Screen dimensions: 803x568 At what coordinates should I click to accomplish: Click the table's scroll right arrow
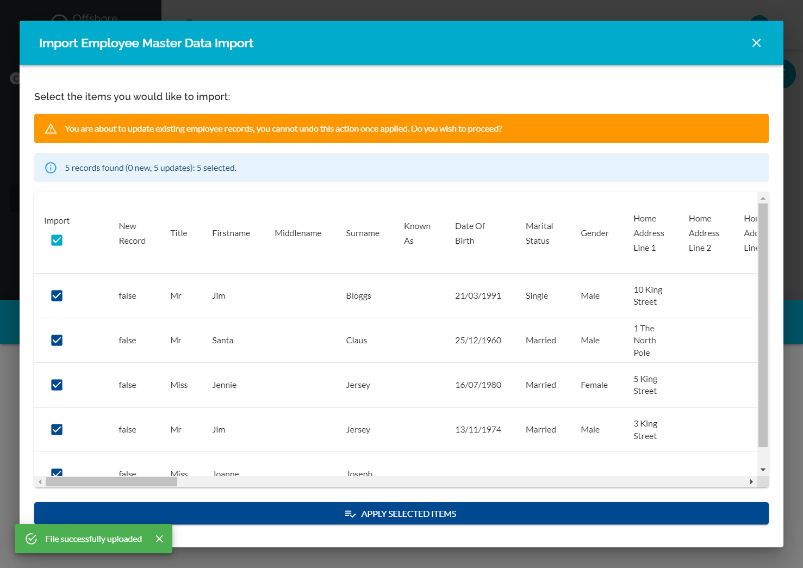point(751,482)
